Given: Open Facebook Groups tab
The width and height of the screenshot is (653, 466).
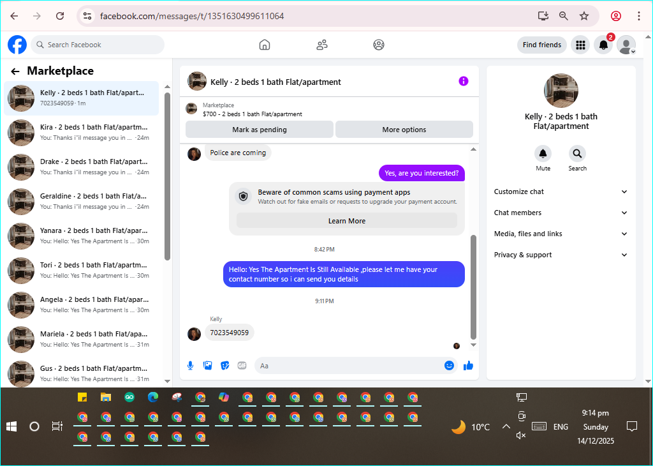Looking at the screenshot, I should (x=379, y=45).
